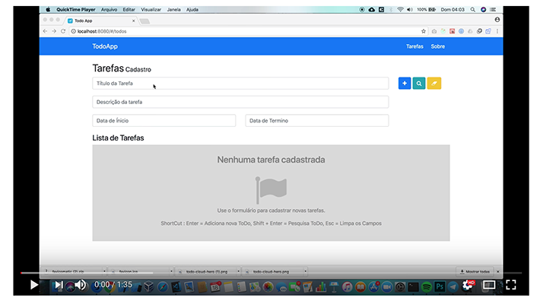This screenshot has height=304, width=540.
Task: Focus the Data de Termino field
Action: click(x=317, y=121)
